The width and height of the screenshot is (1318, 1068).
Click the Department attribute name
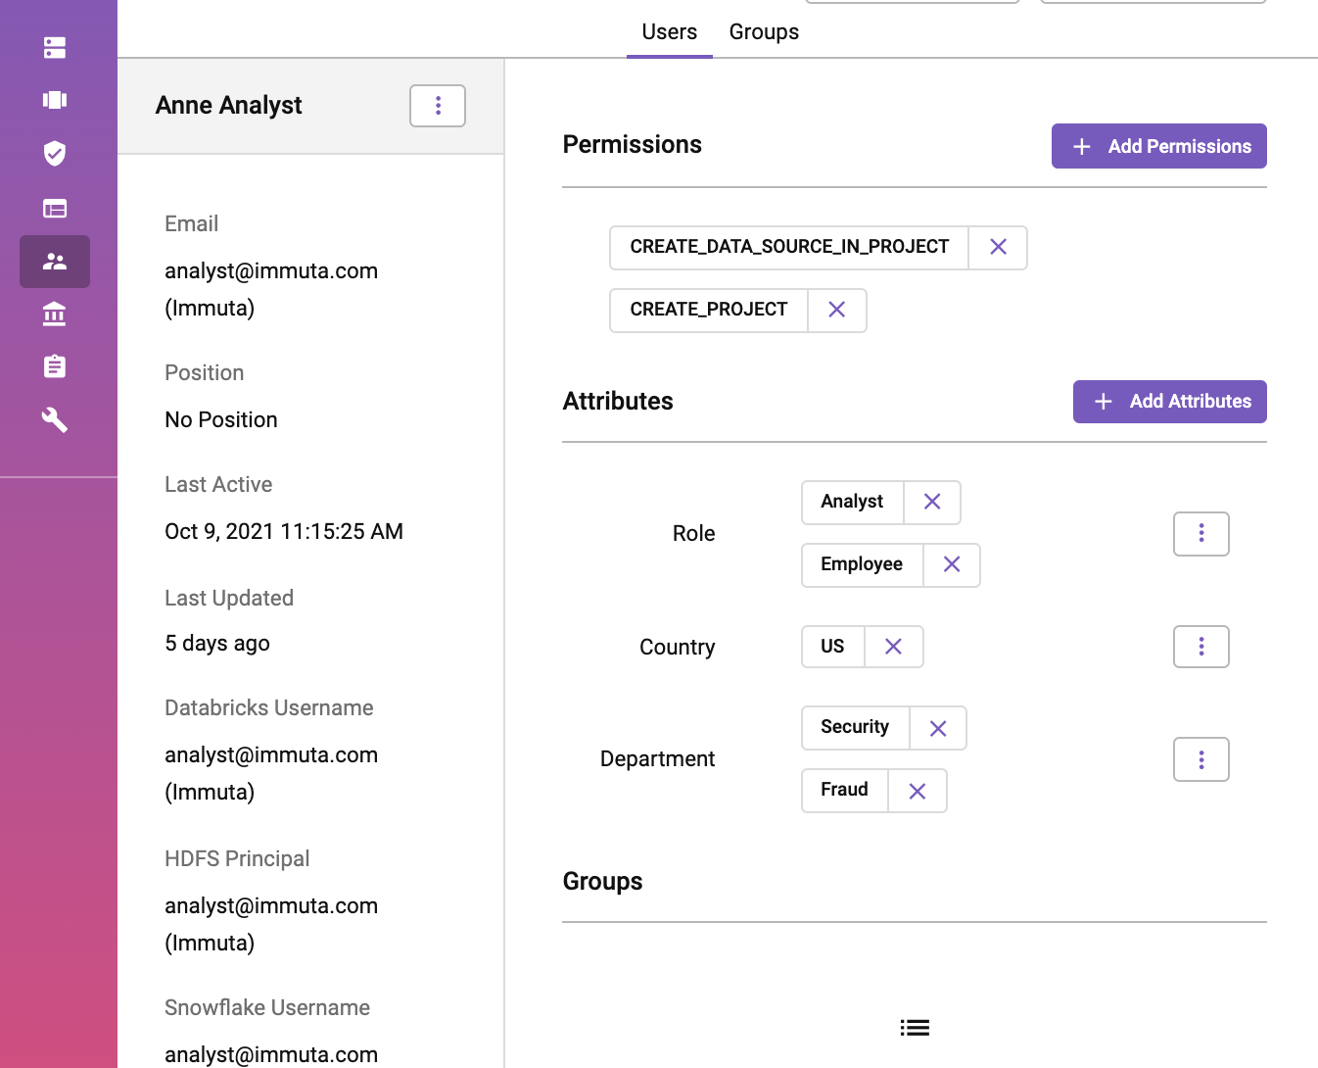(658, 758)
